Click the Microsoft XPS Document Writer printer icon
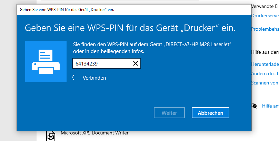 pos(51,136)
